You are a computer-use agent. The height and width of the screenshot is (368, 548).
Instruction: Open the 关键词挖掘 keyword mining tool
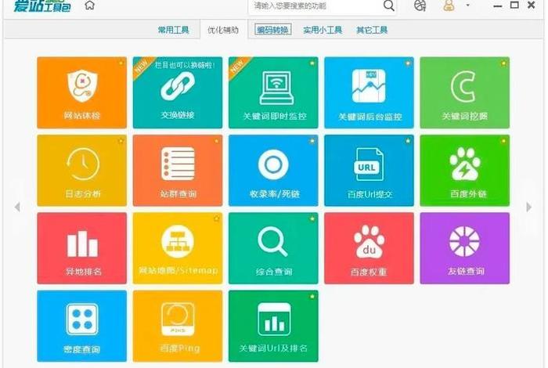click(465, 92)
